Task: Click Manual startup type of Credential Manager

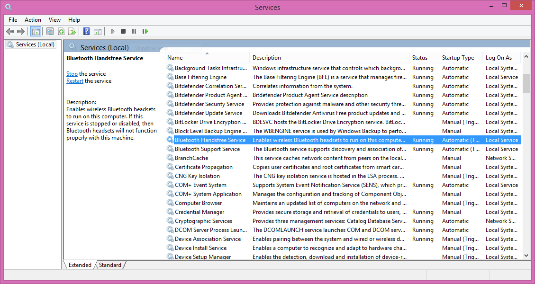Action: [x=452, y=212]
